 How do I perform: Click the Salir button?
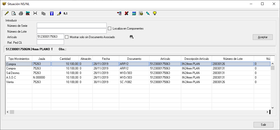pos(263,124)
